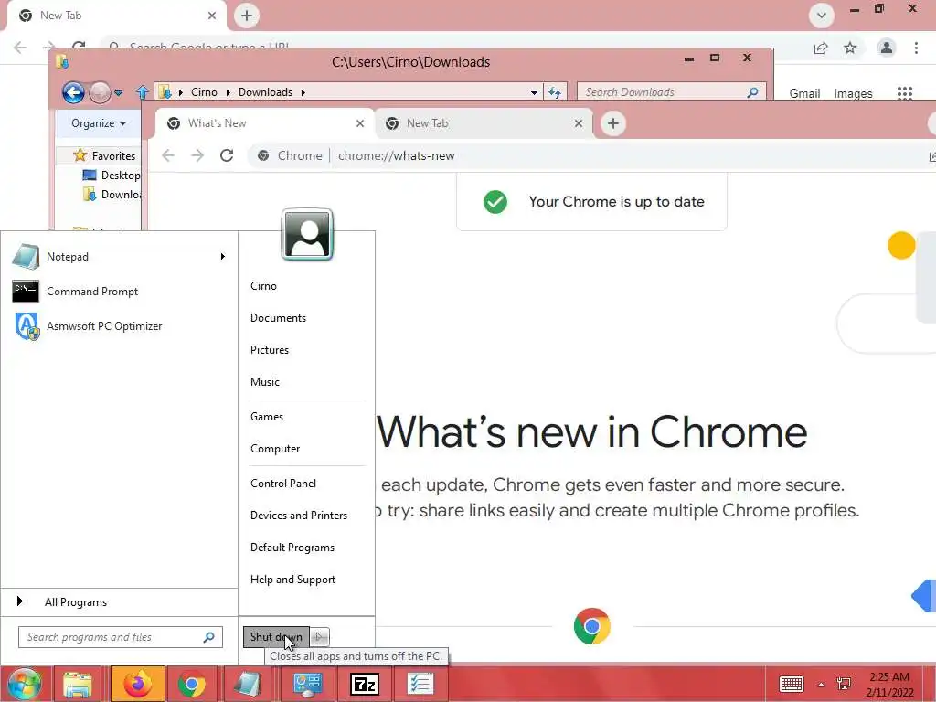The image size is (936, 702).
Task: Open File Explorer from the taskbar
Action: [x=79, y=684]
